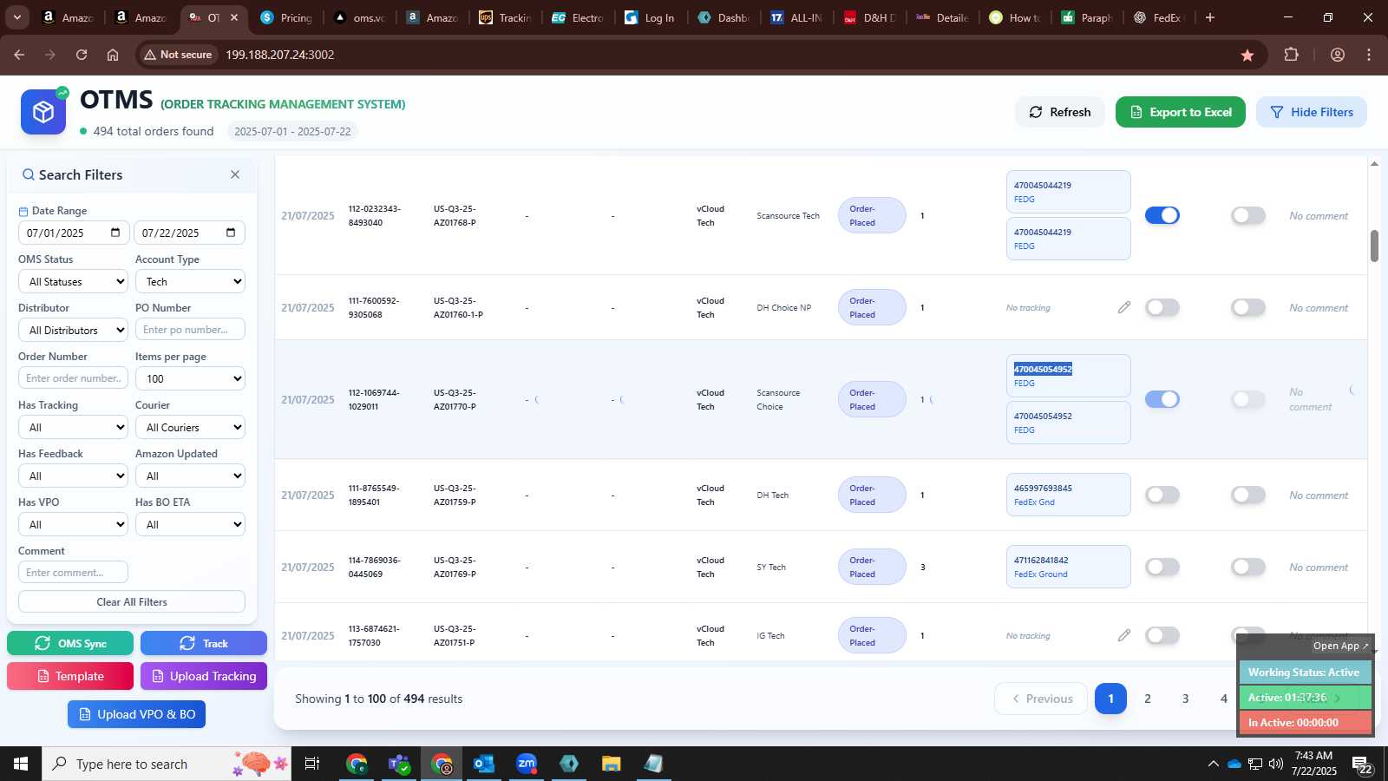Click the OMS Sync button
Screen dimensions: 1388x781
point(70,643)
